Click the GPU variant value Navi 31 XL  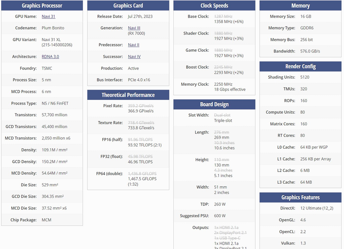(x=51, y=40)
